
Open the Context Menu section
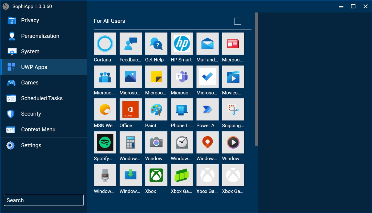(x=38, y=130)
